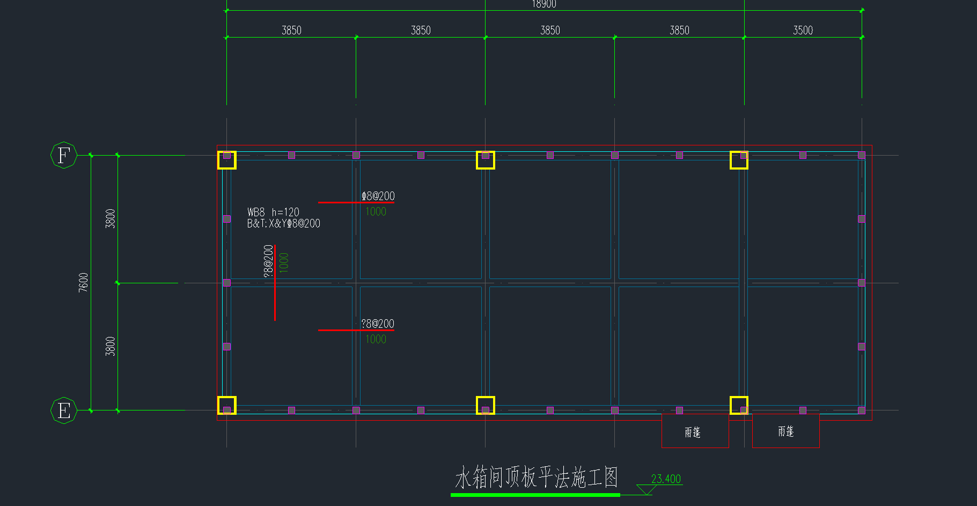Click the 7600 overall vertical dimension text
The width and height of the screenshot is (977, 506).
(83, 282)
